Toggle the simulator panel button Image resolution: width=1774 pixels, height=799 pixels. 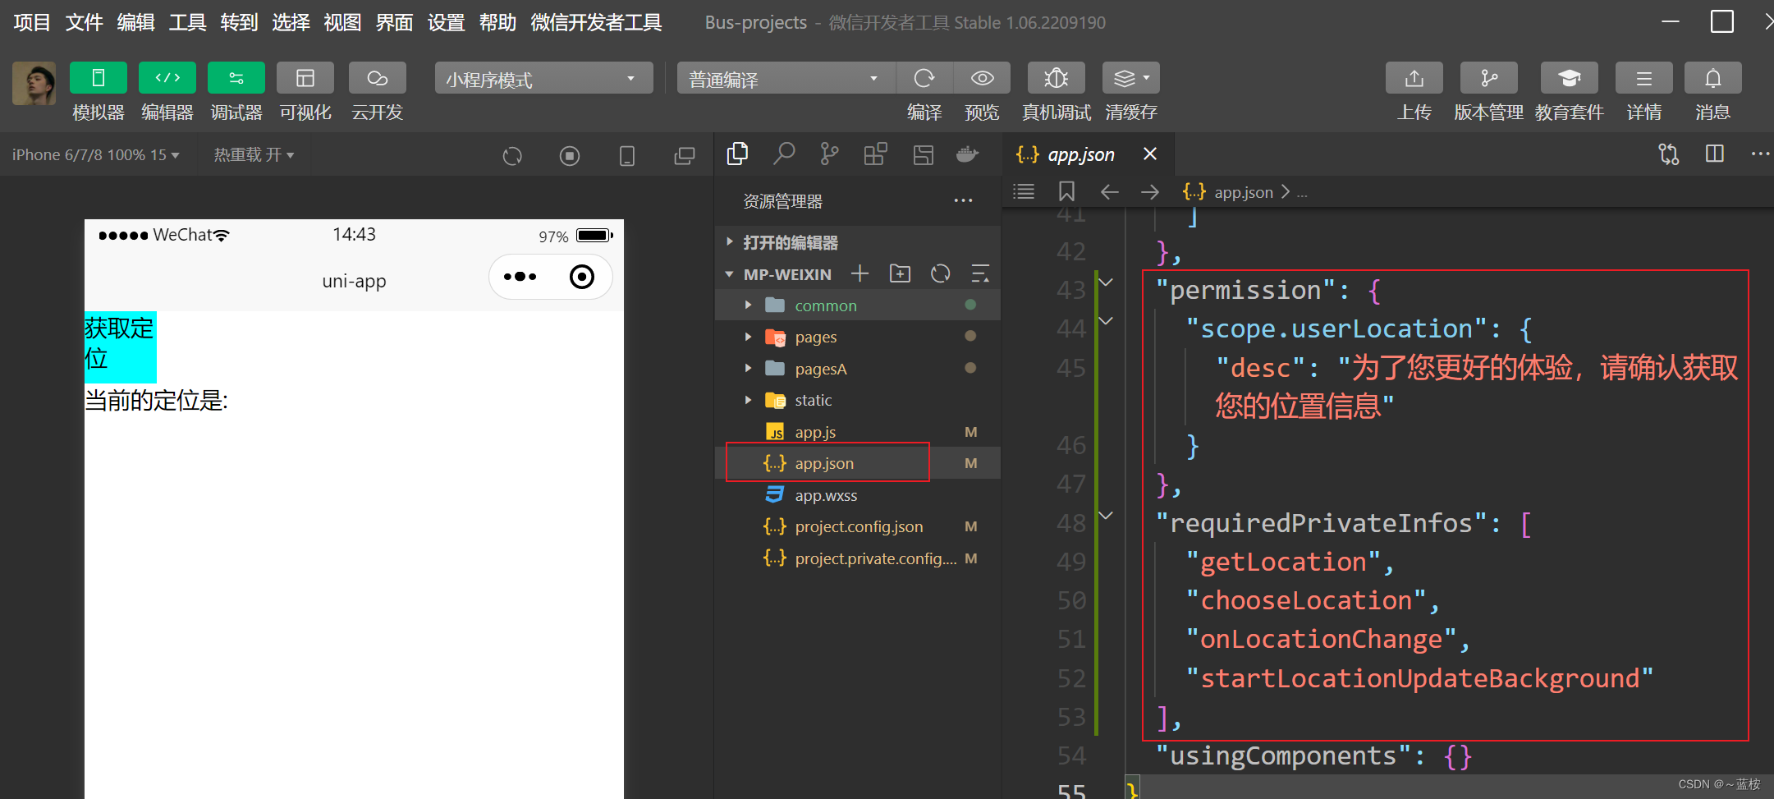coord(99,78)
